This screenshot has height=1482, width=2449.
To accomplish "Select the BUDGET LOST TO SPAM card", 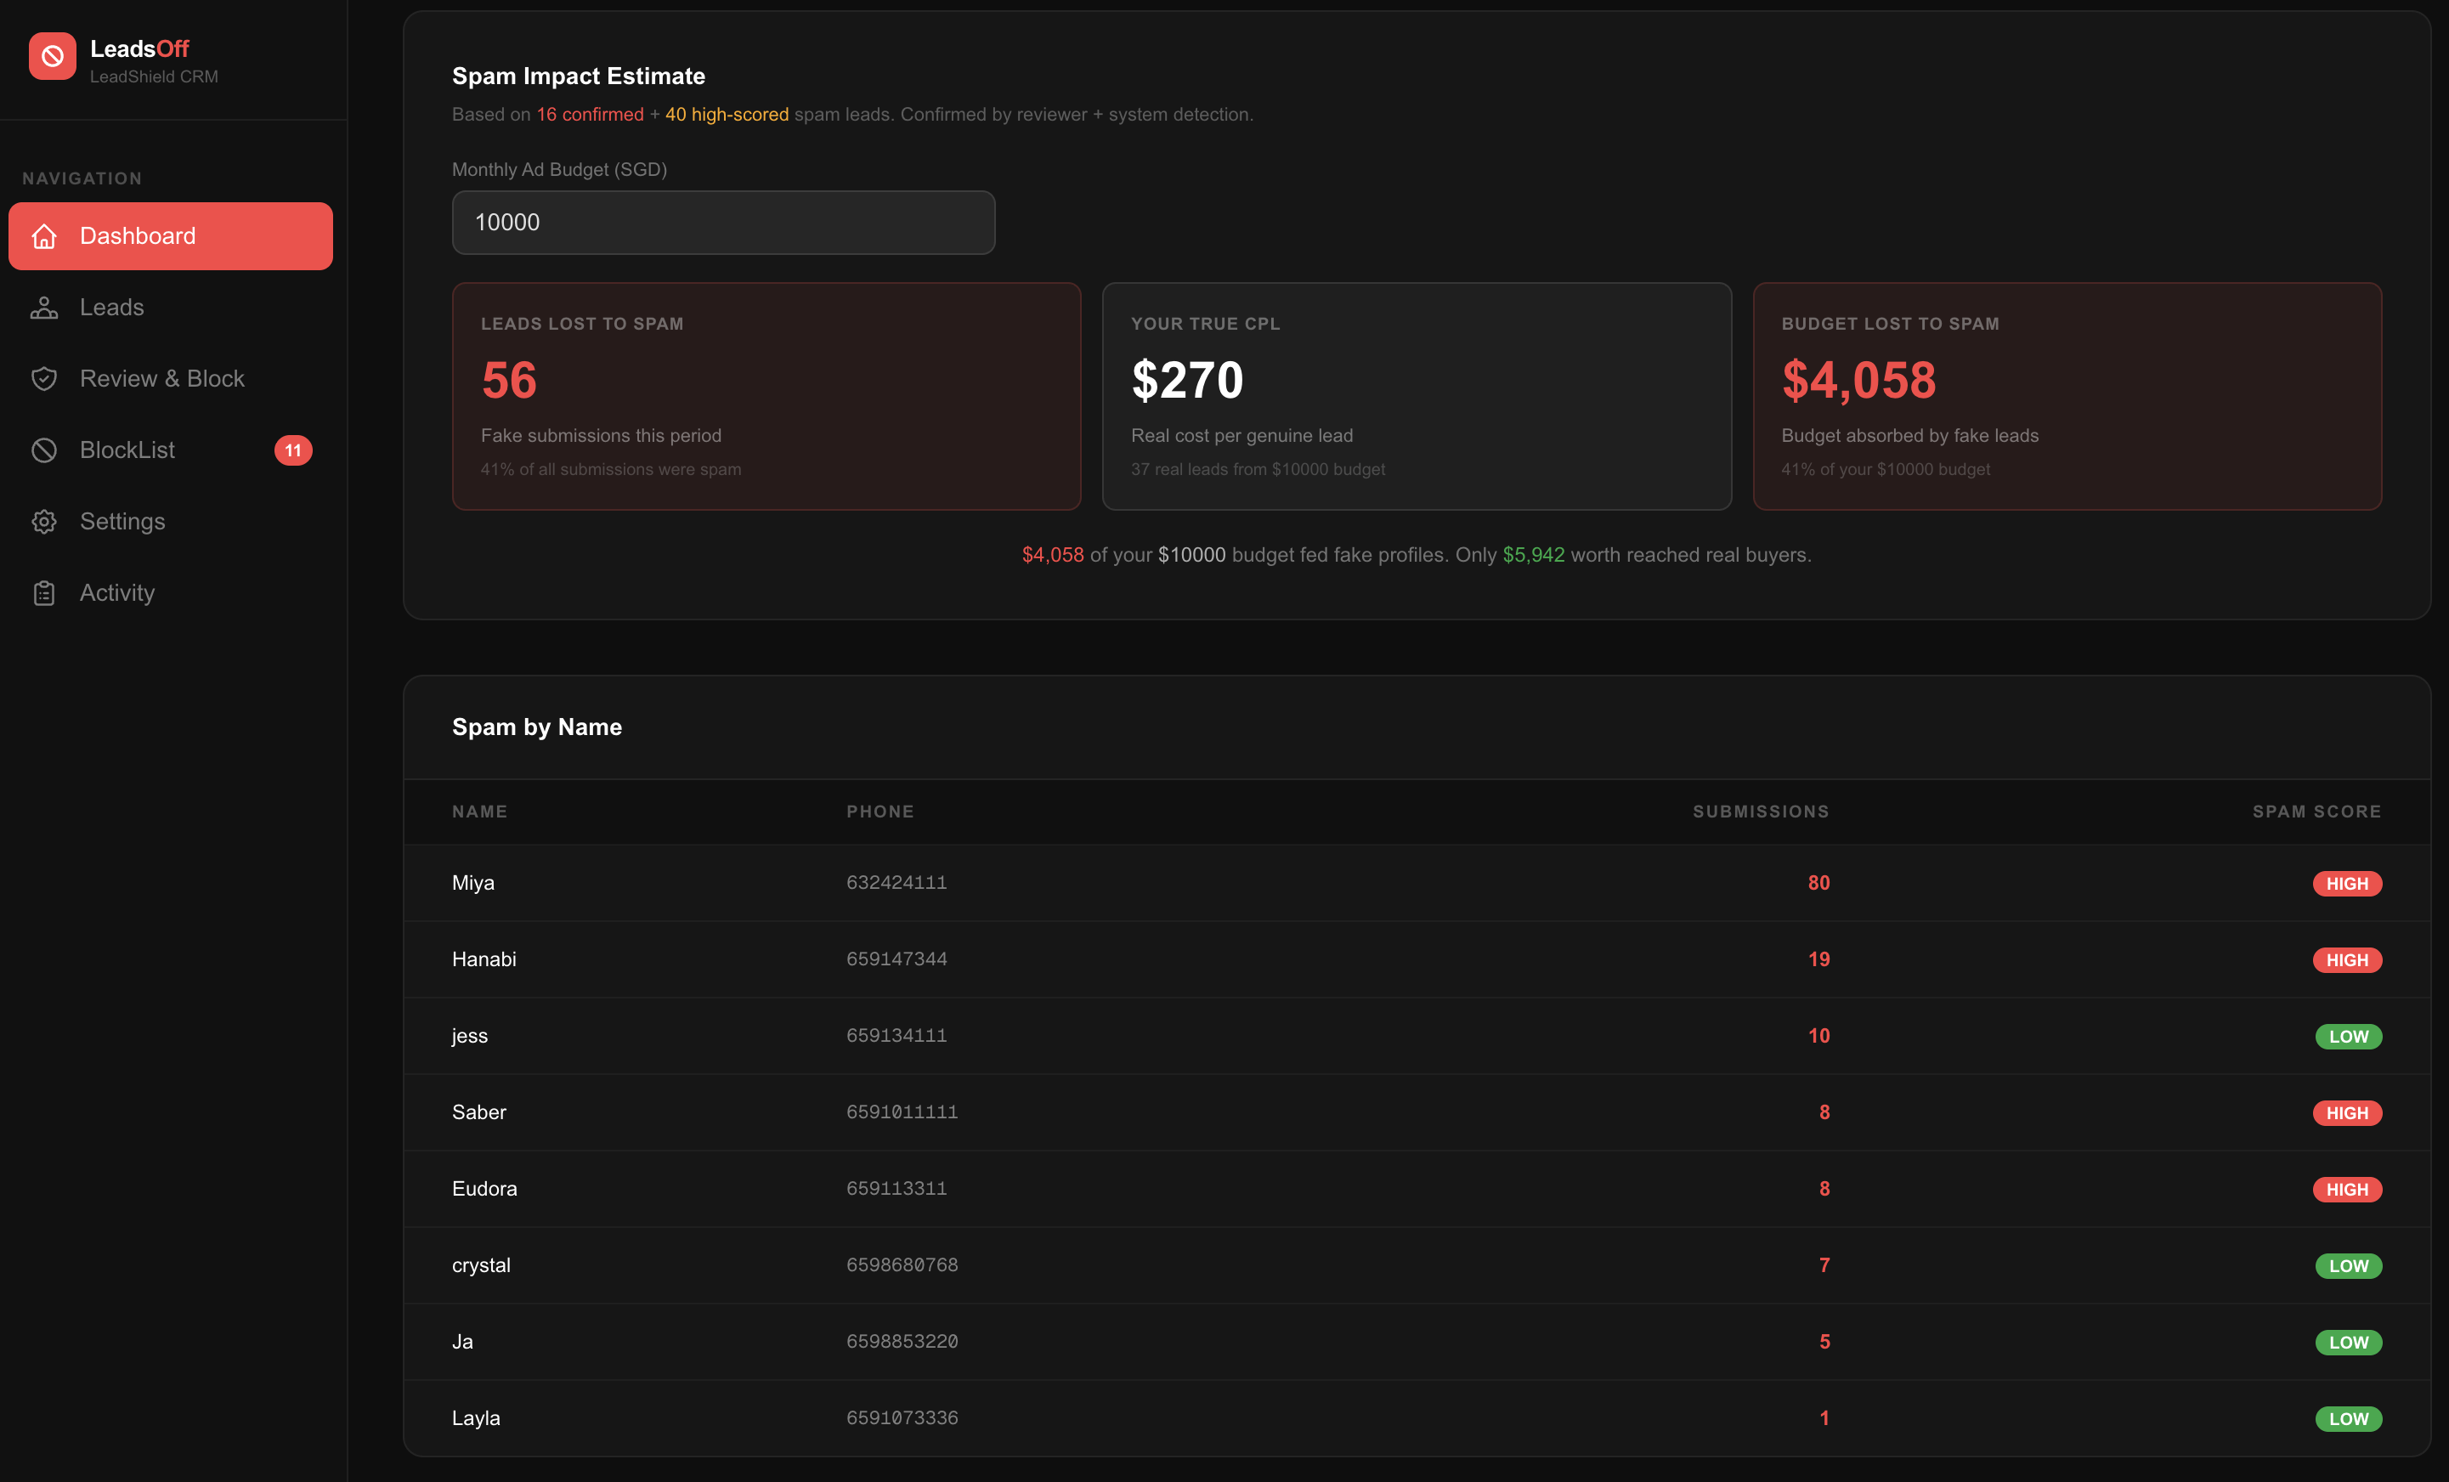I will (2067, 397).
